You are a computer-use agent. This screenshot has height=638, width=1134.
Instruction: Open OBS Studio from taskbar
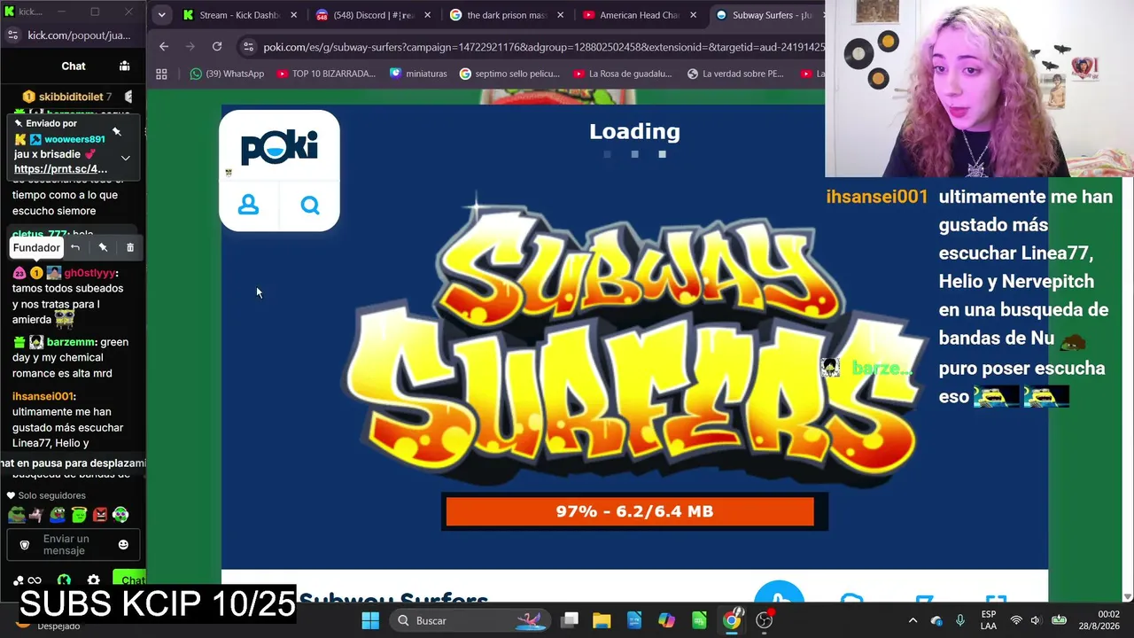(764, 620)
